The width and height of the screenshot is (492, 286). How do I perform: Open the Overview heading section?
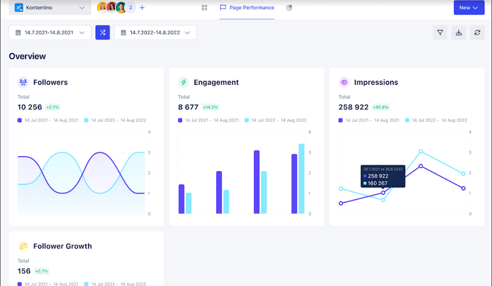click(27, 56)
